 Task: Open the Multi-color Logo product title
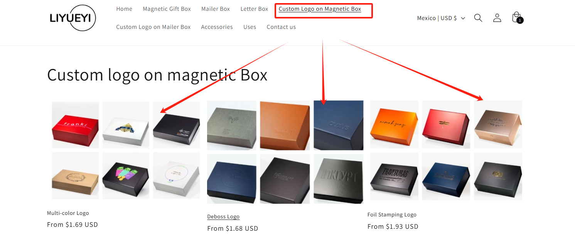pyautogui.click(x=68, y=213)
